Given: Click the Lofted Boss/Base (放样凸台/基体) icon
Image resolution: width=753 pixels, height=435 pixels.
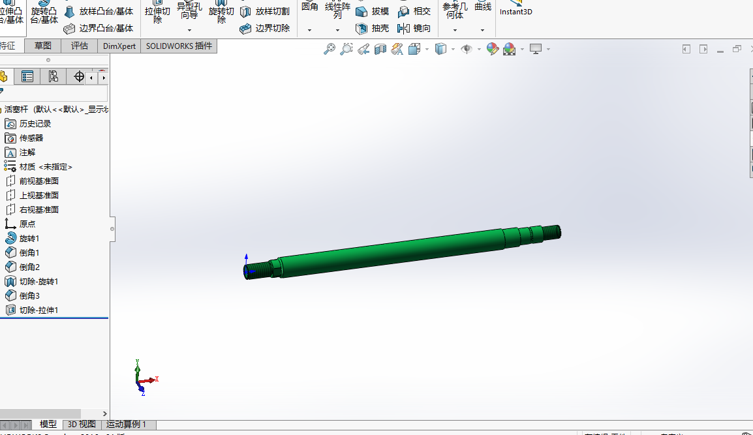Looking at the screenshot, I should [x=70, y=12].
